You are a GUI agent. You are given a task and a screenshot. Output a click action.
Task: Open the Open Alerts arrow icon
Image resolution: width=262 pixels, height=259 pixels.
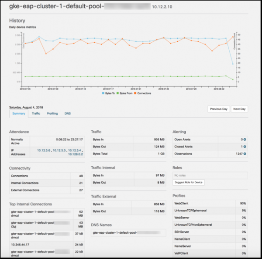[x=245, y=139]
